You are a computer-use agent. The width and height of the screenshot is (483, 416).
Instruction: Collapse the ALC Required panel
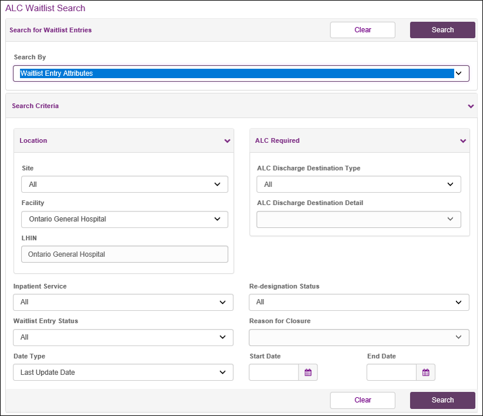[463, 141]
